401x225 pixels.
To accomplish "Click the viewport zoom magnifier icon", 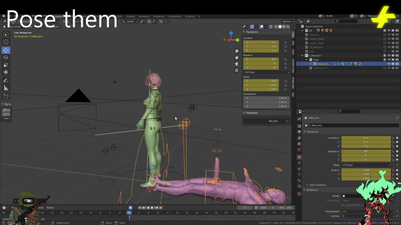I will (x=237, y=51).
